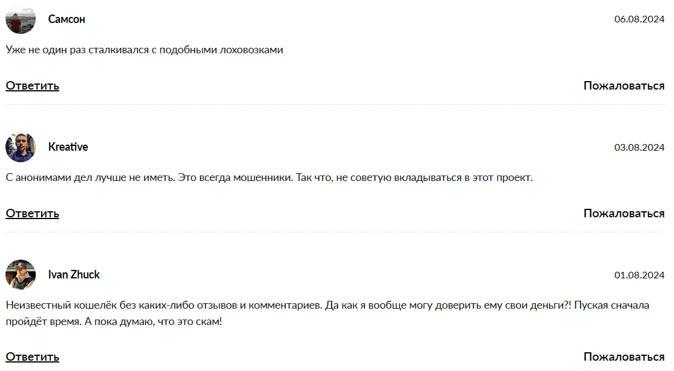Click Ivan Zhuck's profile avatar
674x371 pixels.
point(21,275)
